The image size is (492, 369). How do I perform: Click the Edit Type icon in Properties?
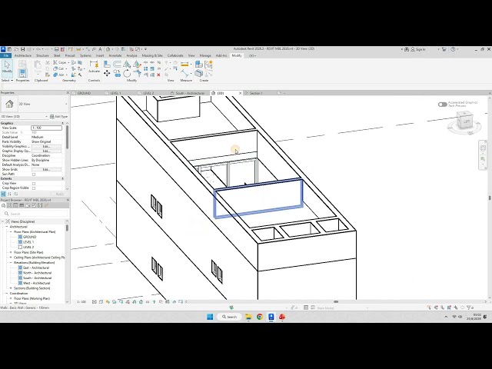click(x=52, y=116)
